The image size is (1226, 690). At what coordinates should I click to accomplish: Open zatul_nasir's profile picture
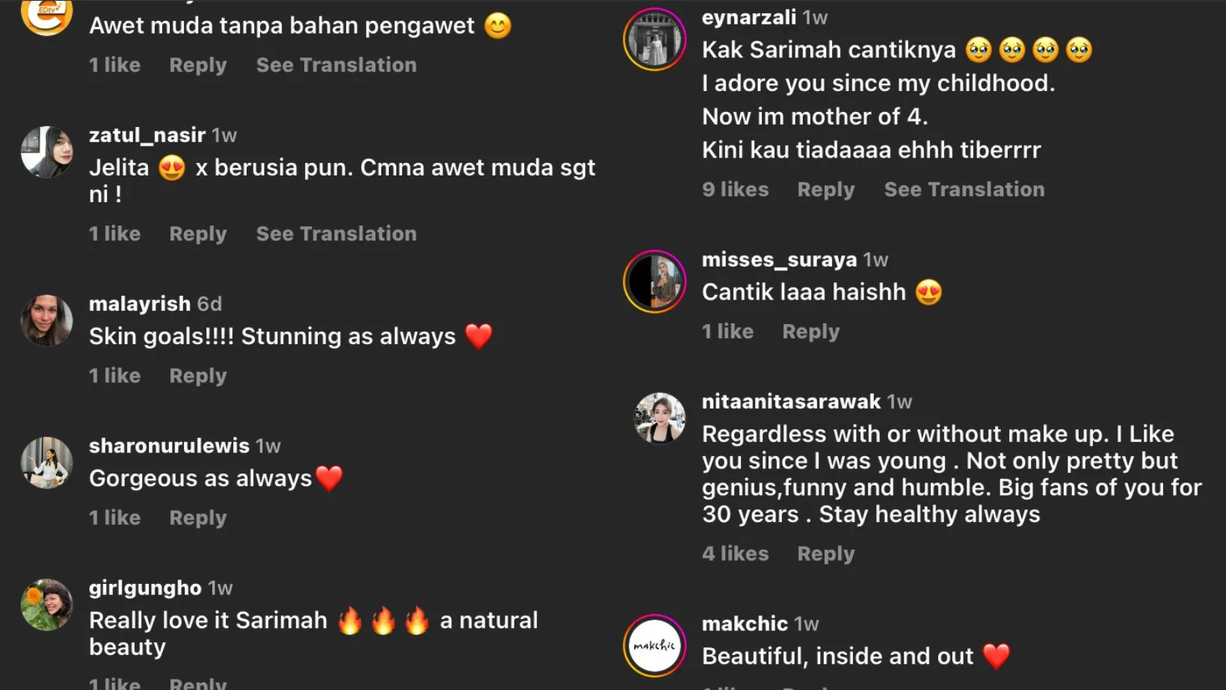point(47,152)
